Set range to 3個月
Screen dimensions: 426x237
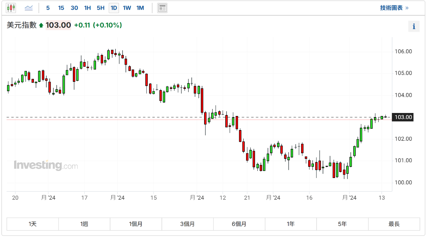[187, 224]
